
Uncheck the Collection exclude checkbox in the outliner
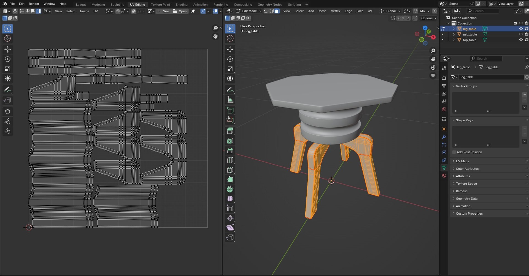[515, 23]
